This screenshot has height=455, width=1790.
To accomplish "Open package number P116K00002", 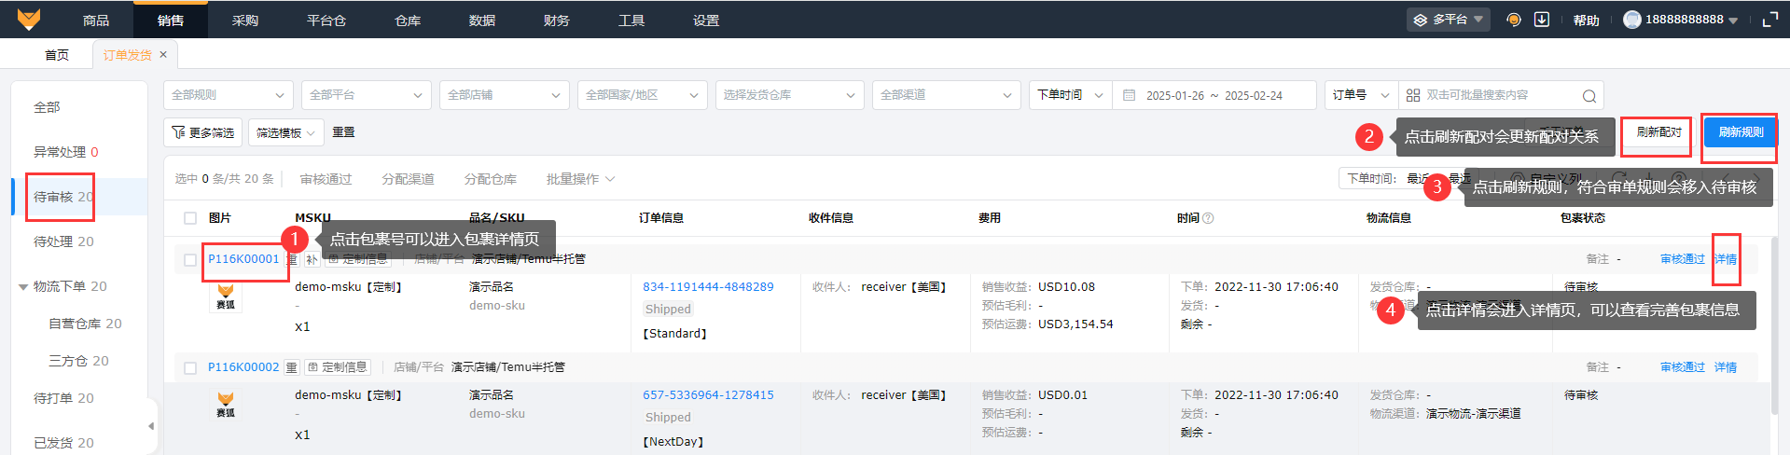I will pos(243,367).
